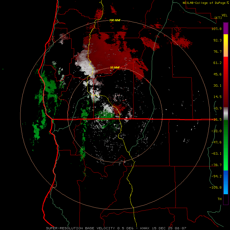Click the blue segment of velocity color bar
The image size is (230, 230).
tap(226, 182)
